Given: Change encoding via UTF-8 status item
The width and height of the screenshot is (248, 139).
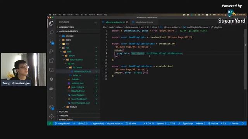Looking at the screenshot, I should click(x=172, y=124).
